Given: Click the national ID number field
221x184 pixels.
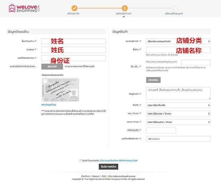Looking at the screenshot, I should click(x=73, y=58).
